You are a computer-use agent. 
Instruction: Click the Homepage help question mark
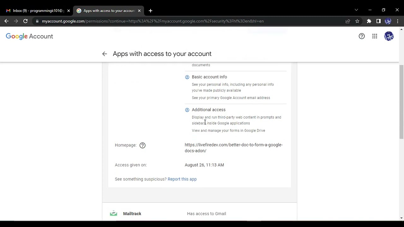[142, 145]
